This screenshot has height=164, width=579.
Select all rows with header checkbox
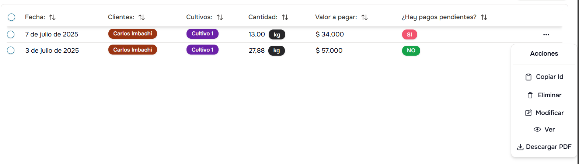[11, 17]
